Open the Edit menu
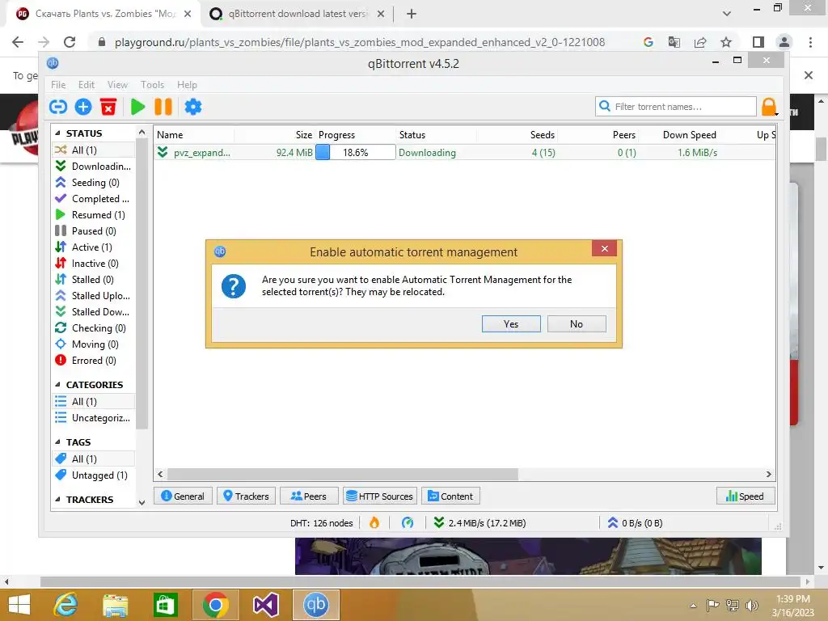 86,84
